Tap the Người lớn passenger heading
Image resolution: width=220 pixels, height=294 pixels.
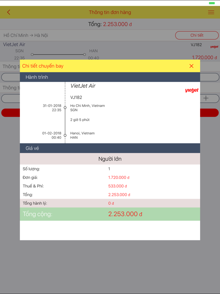pyautogui.click(x=110, y=159)
